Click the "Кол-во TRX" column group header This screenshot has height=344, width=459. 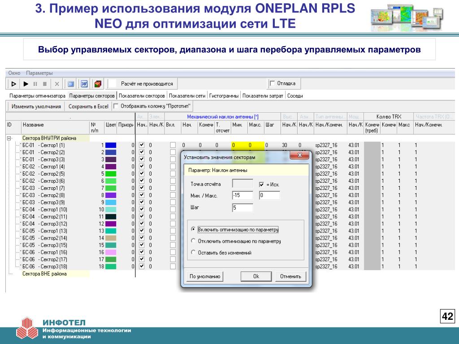tap(389, 116)
